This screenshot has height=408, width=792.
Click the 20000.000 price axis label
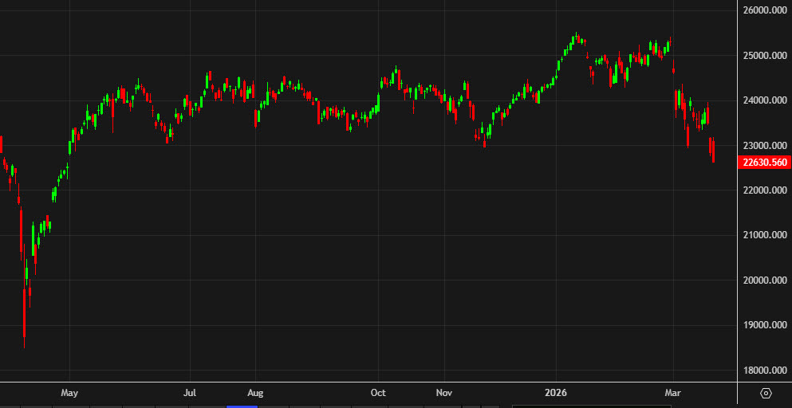click(765, 280)
